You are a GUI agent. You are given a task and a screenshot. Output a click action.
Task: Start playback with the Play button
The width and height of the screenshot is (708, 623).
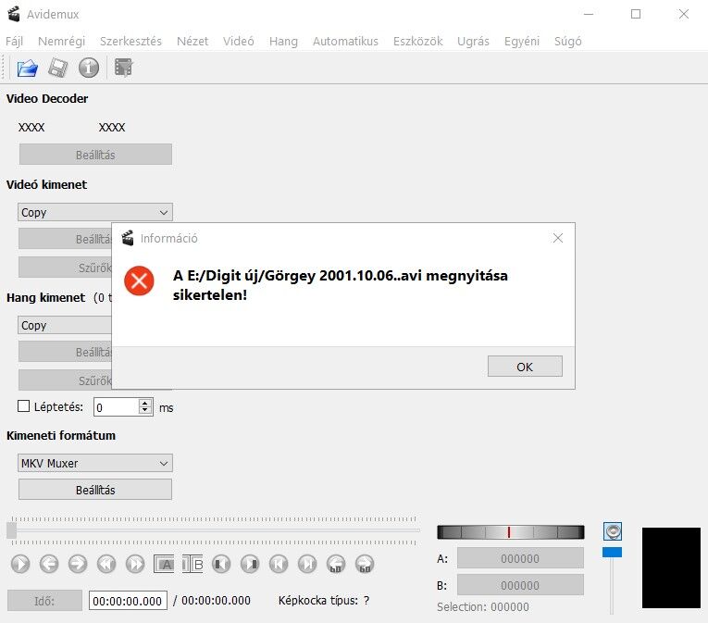(x=20, y=564)
